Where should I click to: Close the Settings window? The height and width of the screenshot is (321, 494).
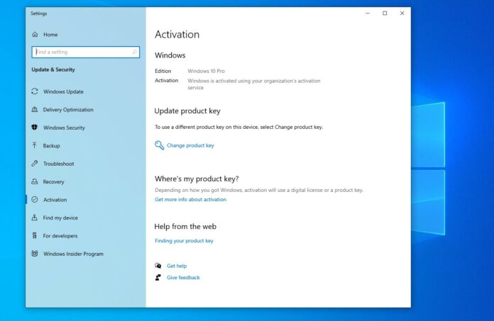tap(402, 13)
